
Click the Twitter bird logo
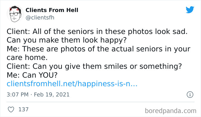click(190, 10)
